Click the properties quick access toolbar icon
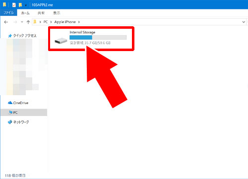 [14, 5]
